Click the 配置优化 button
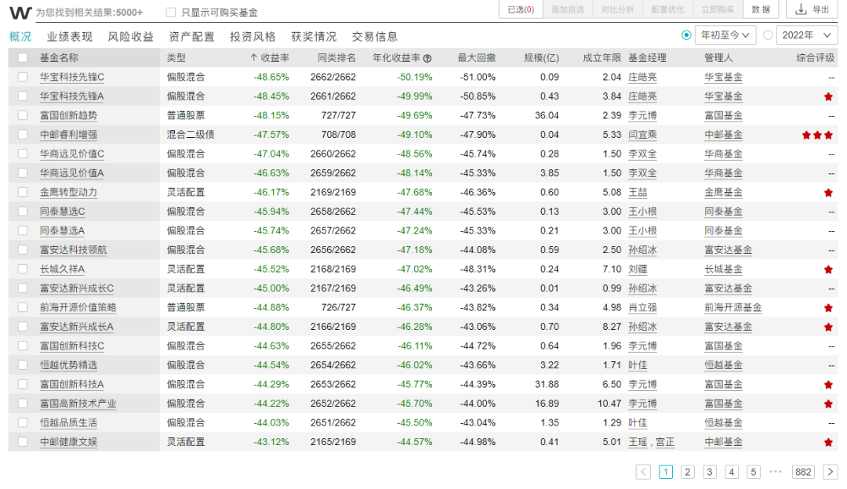Screen dimensions: 847x489 pos(667,9)
